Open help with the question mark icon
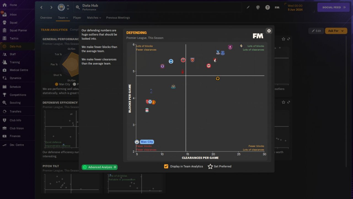353x199 pixels. point(268,7)
